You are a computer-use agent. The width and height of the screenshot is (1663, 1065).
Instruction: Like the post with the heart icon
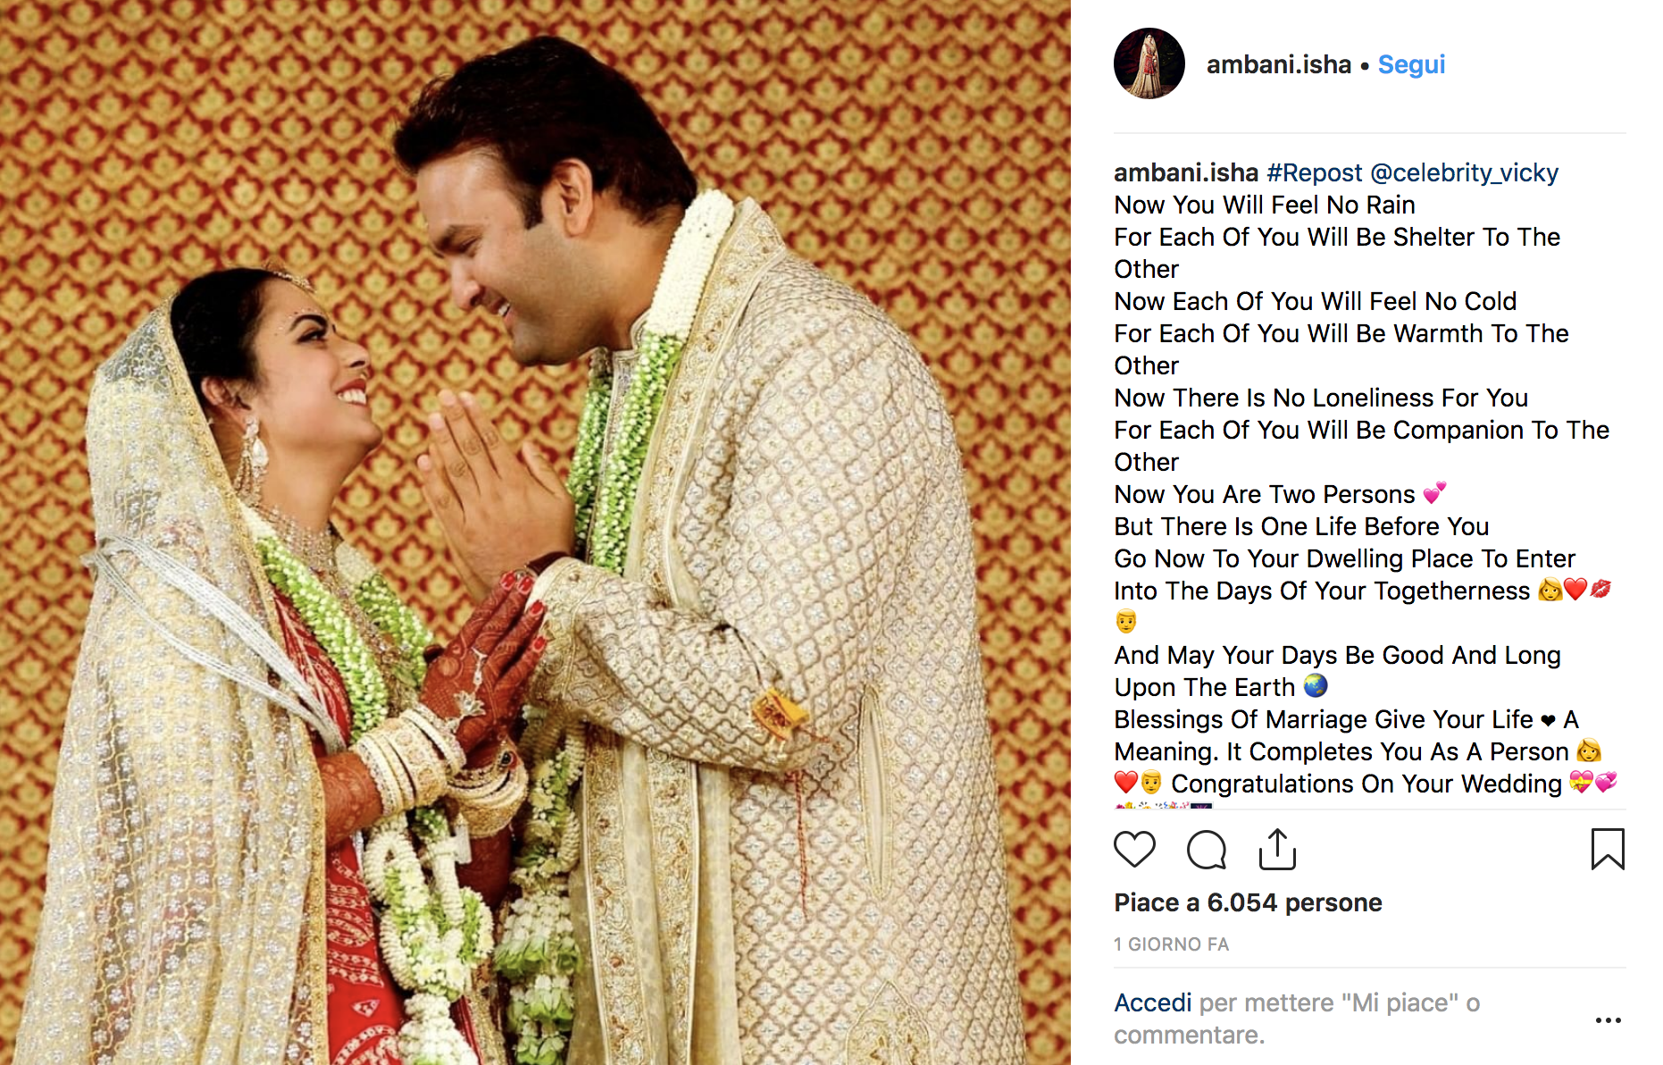coord(1134,849)
